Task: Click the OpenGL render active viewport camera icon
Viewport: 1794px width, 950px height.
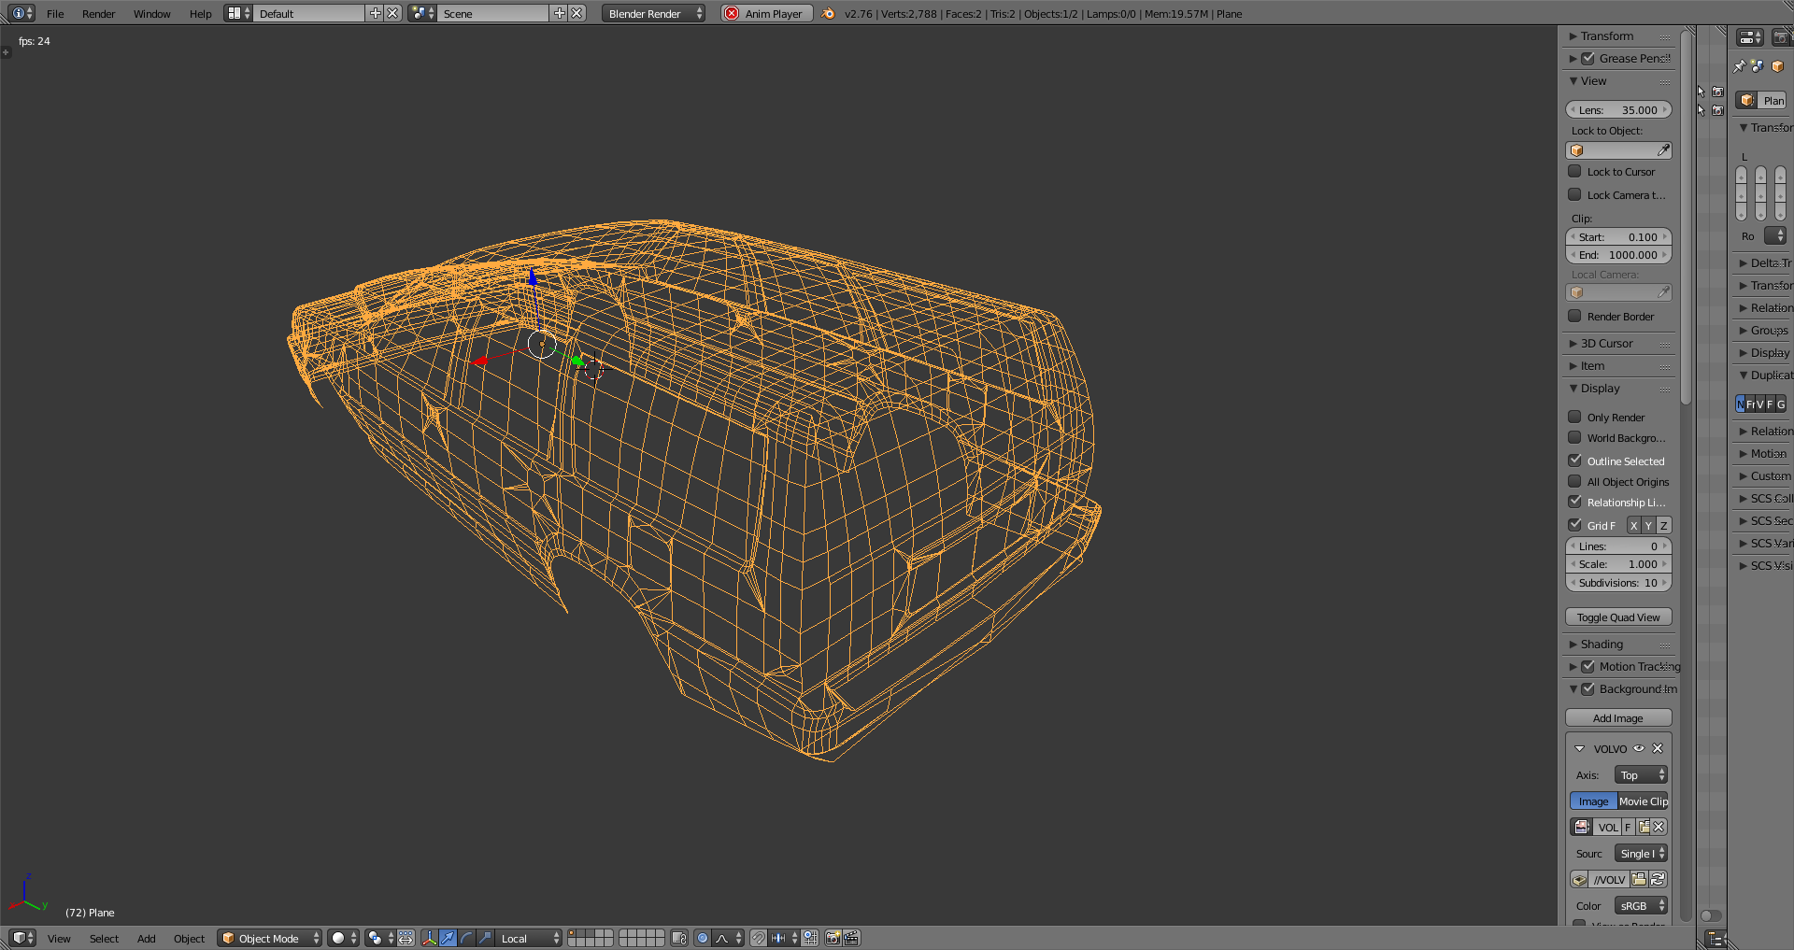Action: (833, 938)
